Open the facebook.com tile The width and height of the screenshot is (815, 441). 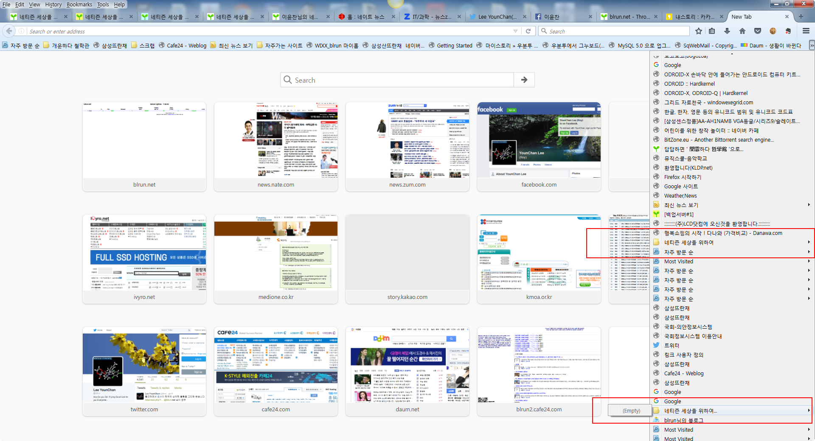[x=539, y=146]
